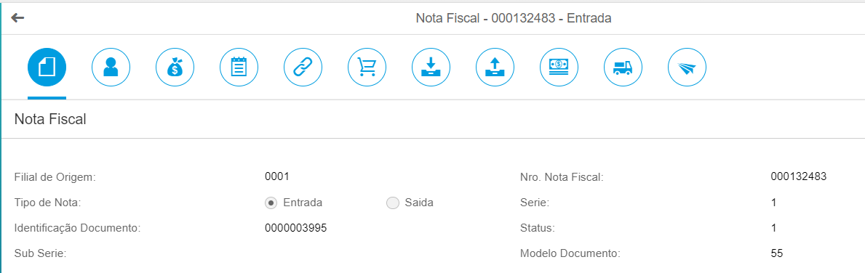
Task: Open the chain link icon tab
Action: 303,67
